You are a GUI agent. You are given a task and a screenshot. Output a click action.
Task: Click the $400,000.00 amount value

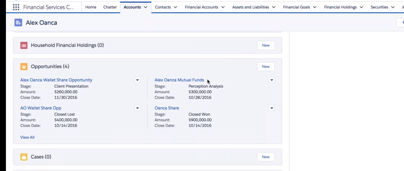point(66,120)
